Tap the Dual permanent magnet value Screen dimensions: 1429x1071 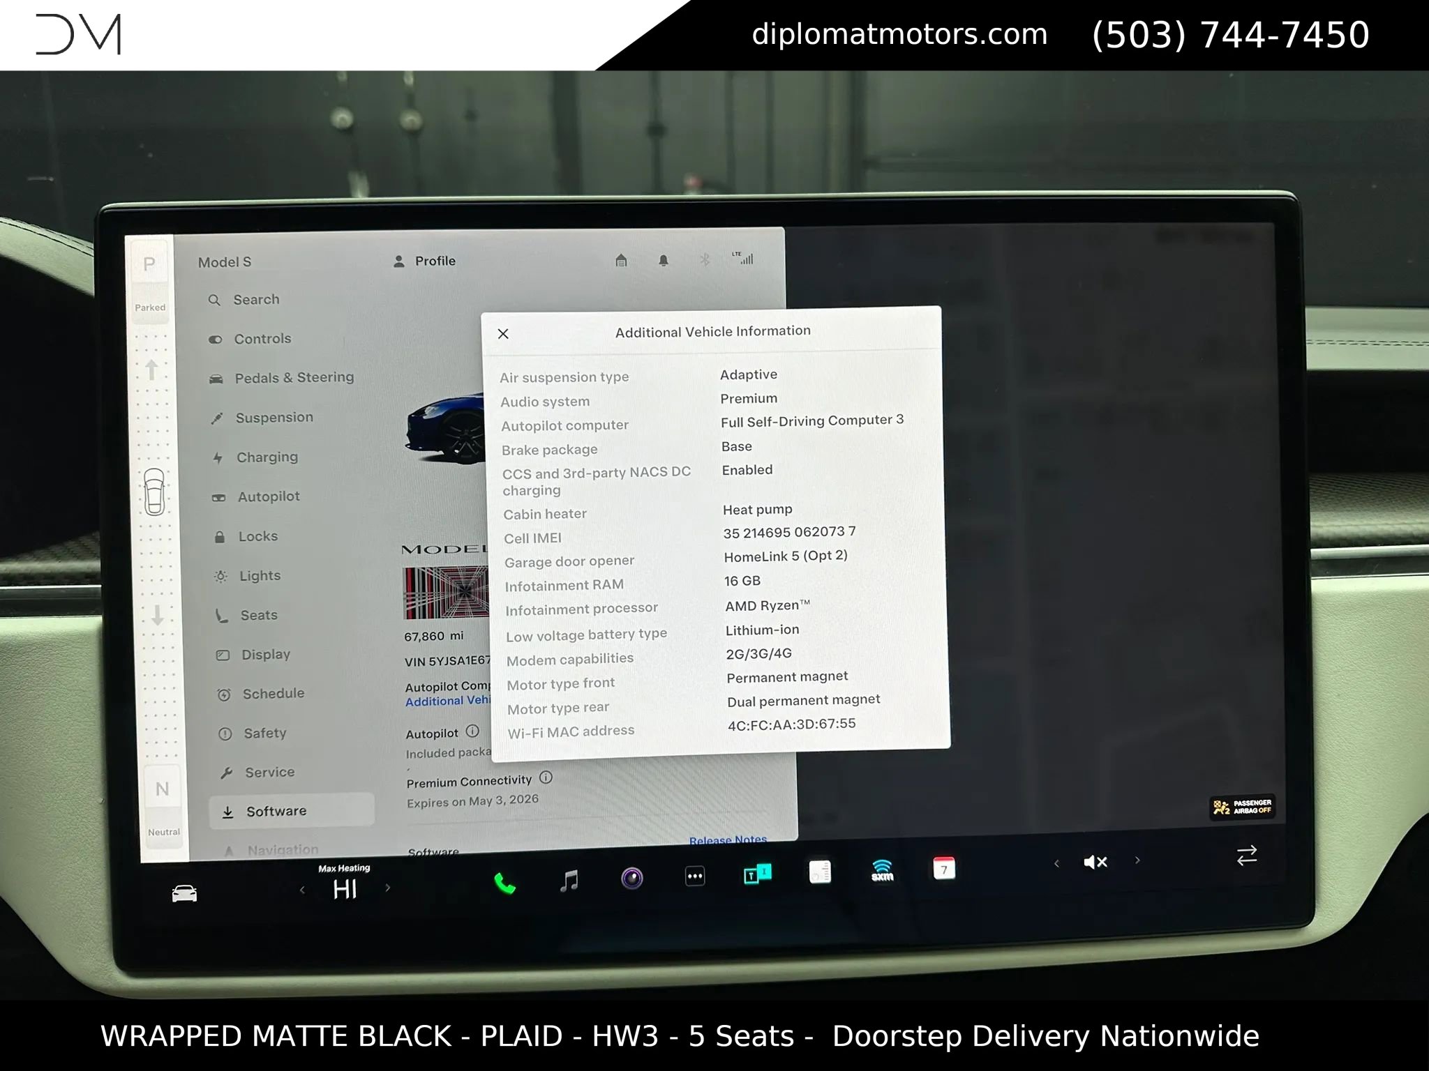804,700
